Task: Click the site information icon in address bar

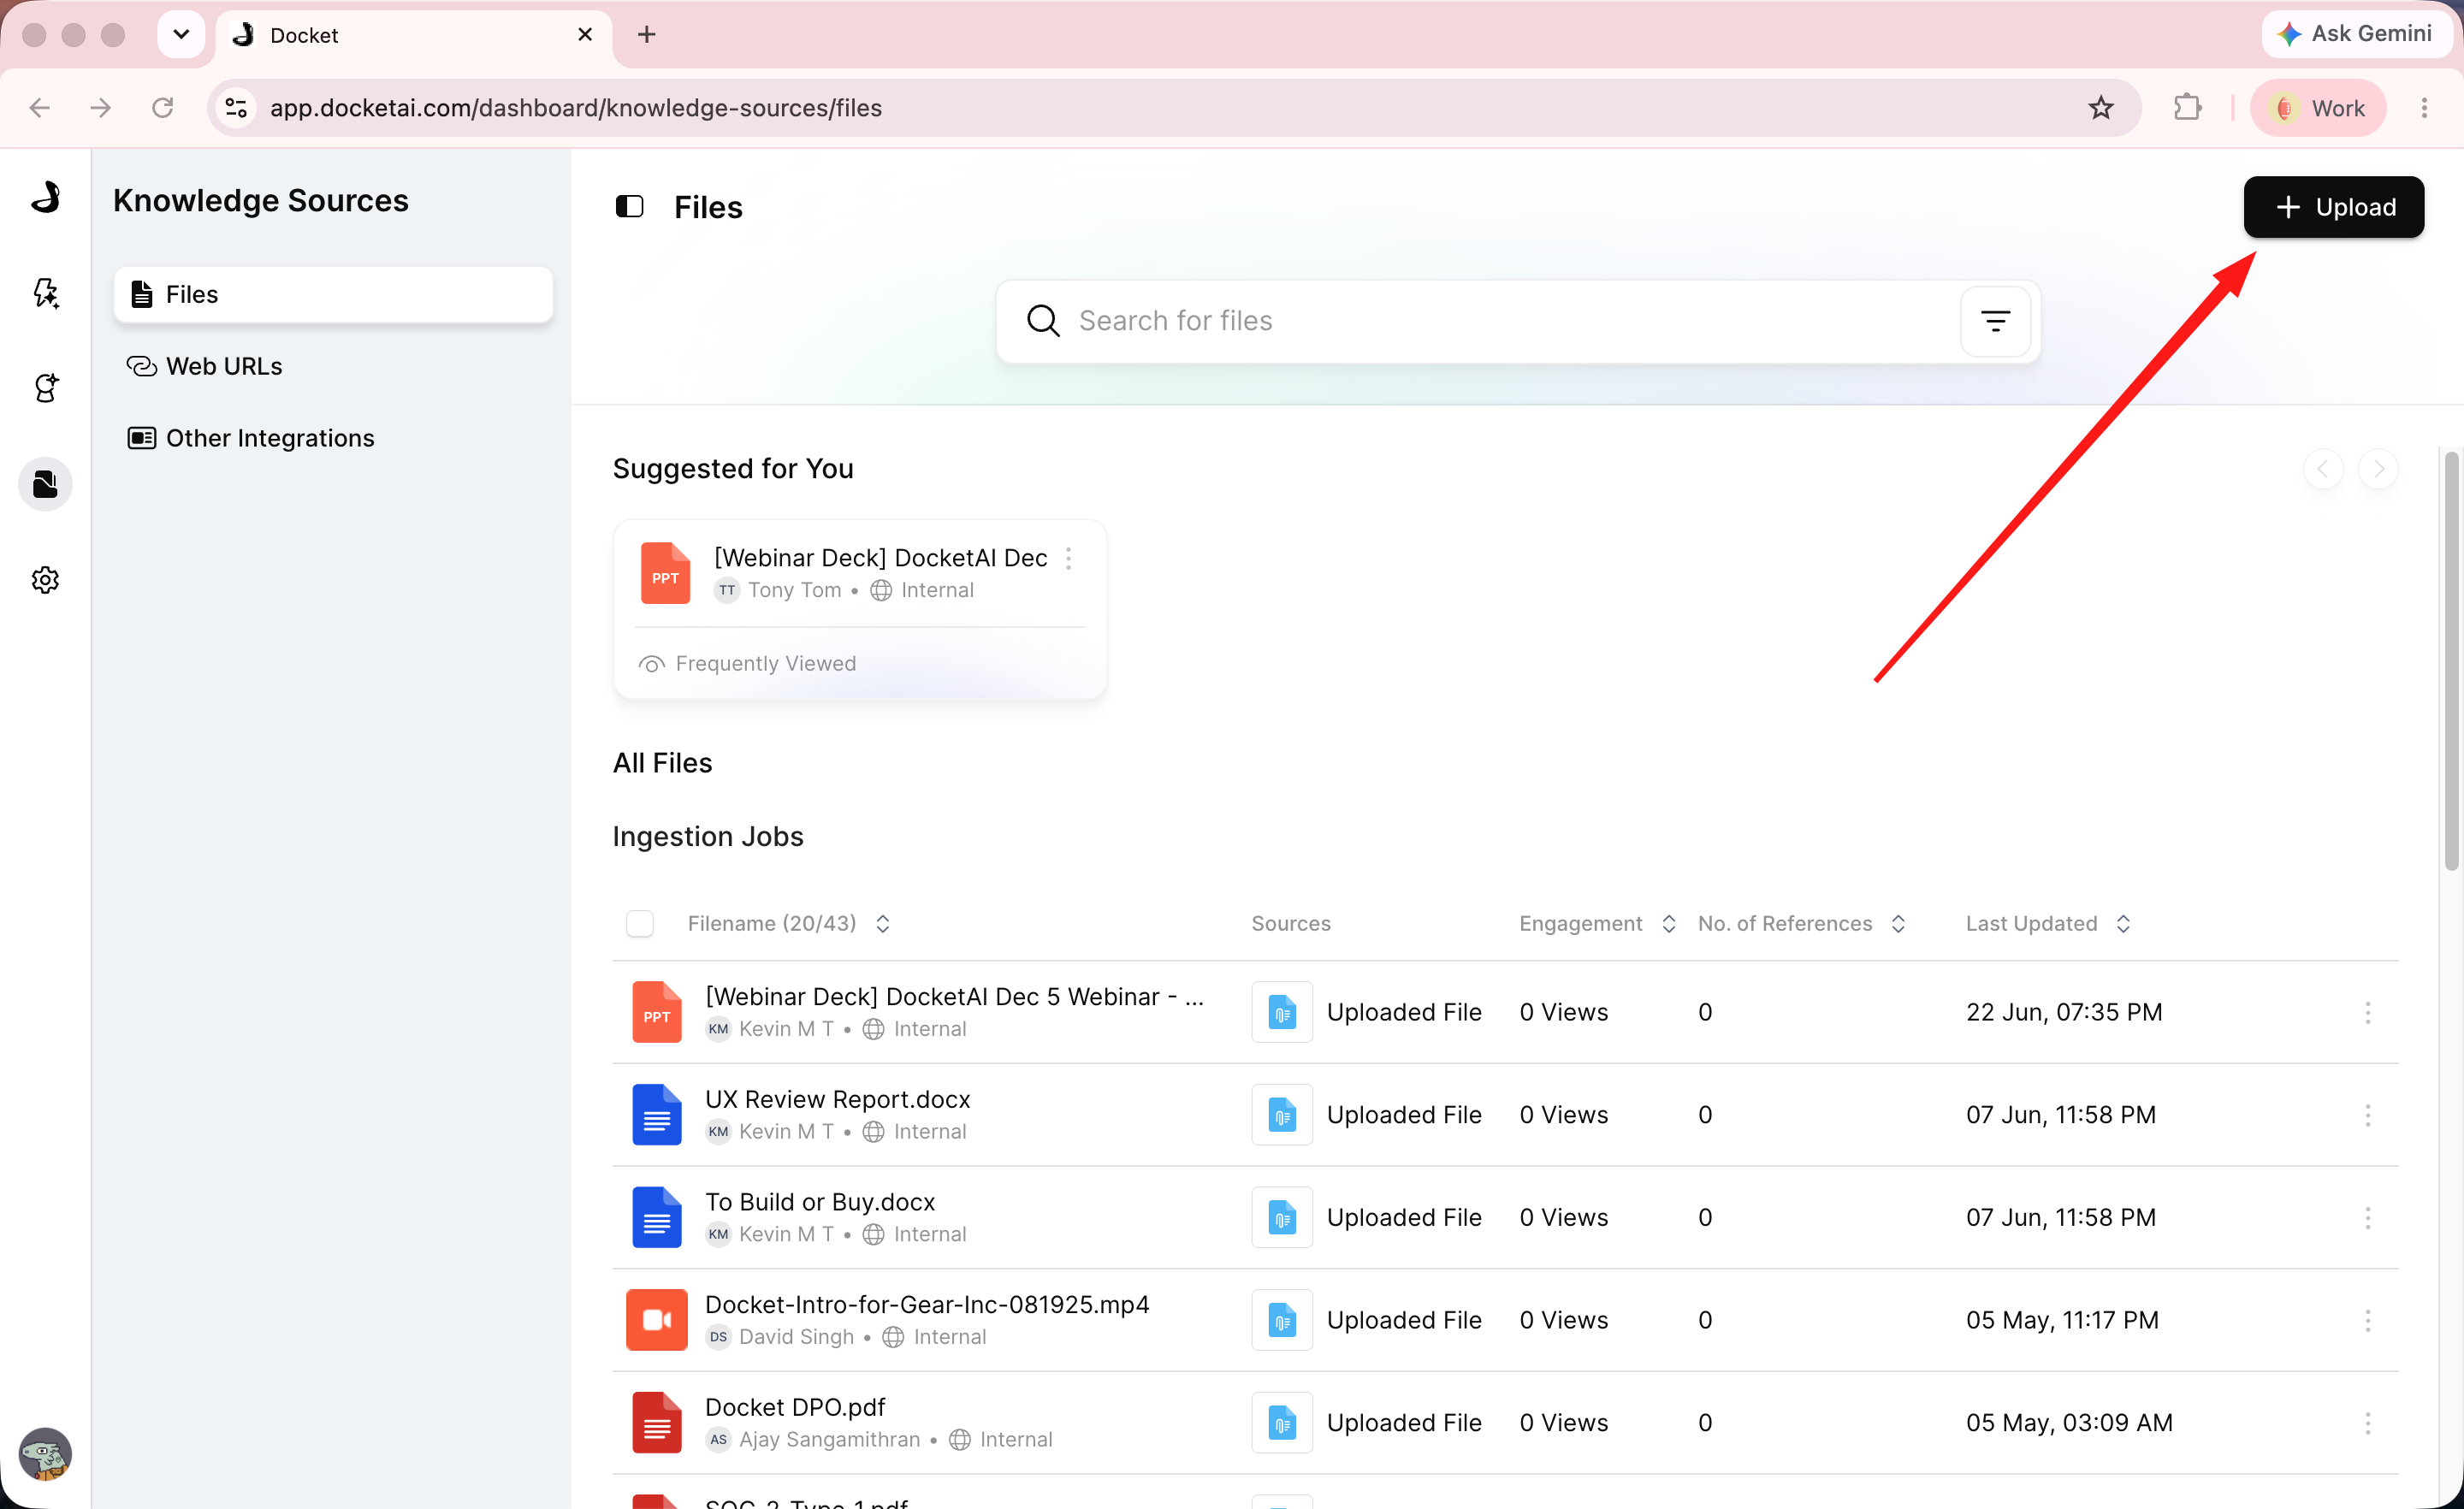Action: pyautogui.click(x=236, y=108)
